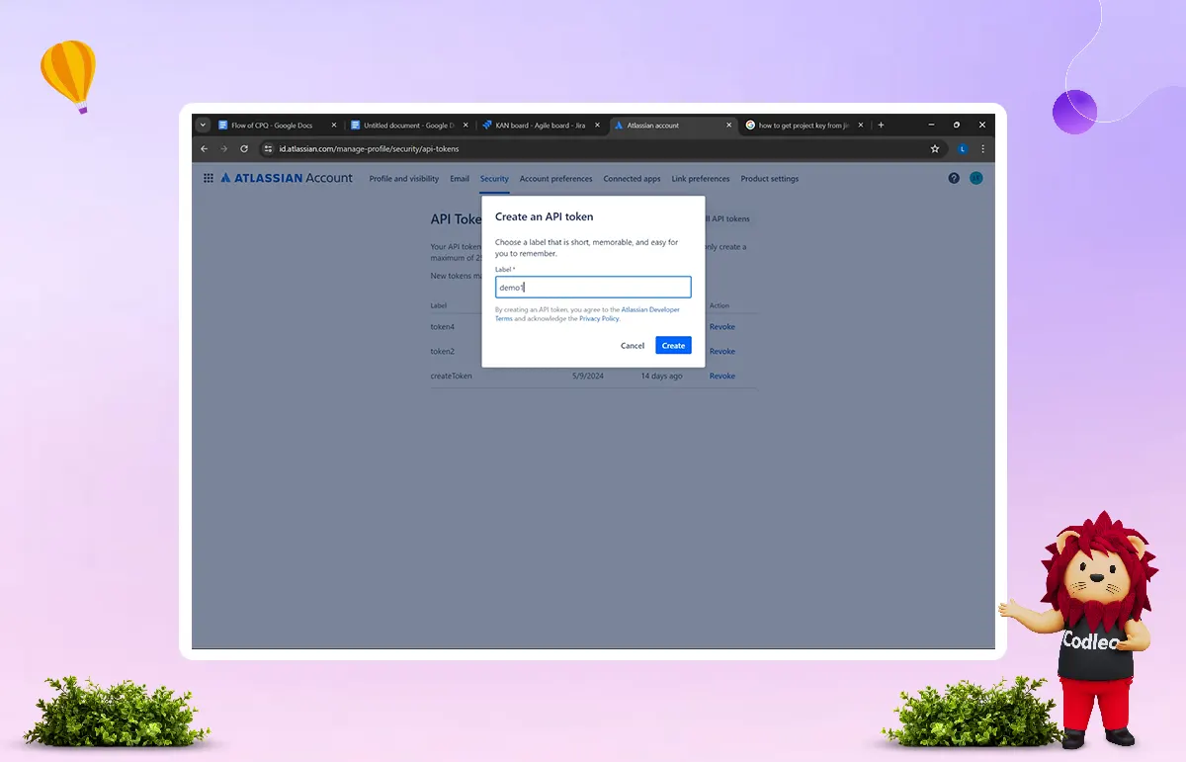Screen dimensions: 1186x762
Task: Add a new browser tab with plus icon
Action: [x=881, y=126]
